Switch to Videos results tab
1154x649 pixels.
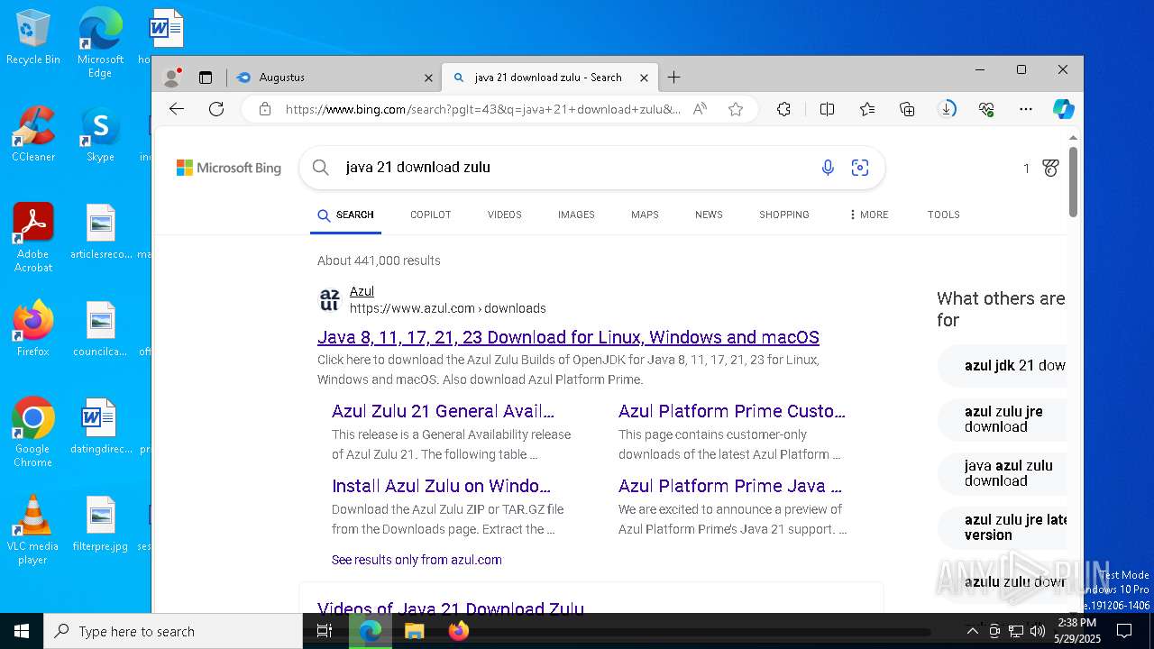(x=504, y=215)
